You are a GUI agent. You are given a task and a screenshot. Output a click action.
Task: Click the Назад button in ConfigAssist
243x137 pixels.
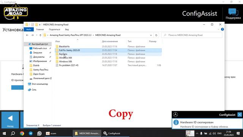[x=10, y=120]
